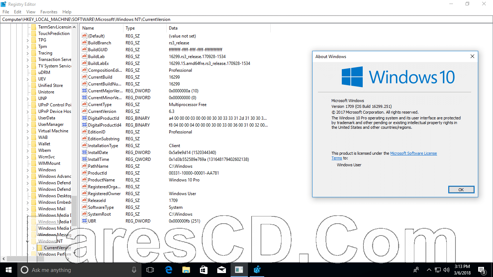Launch Microsoft Edge from the taskbar
The height and width of the screenshot is (277, 493).
(168, 270)
